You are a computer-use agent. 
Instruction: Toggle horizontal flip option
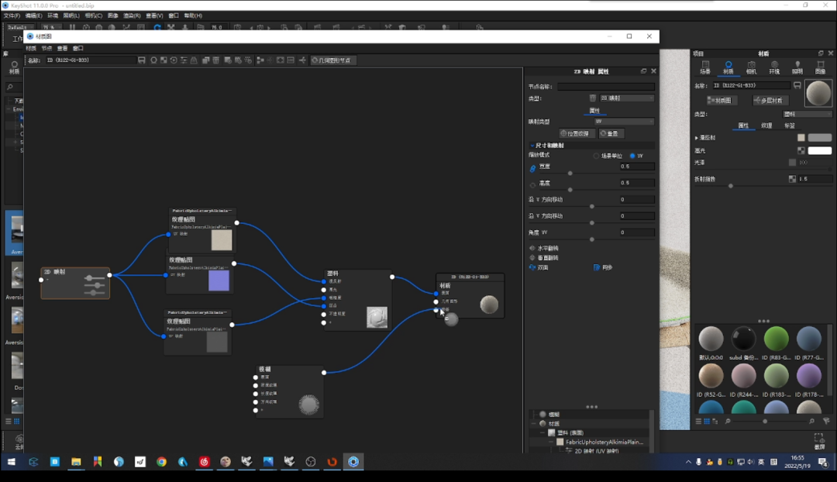click(x=532, y=248)
